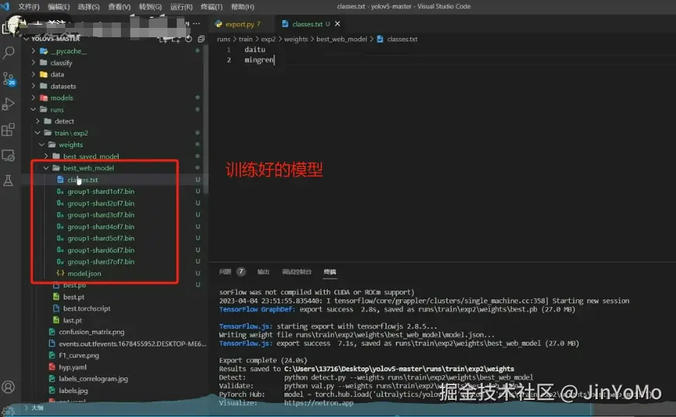Click the runs breadcrumb segment

point(223,39)
